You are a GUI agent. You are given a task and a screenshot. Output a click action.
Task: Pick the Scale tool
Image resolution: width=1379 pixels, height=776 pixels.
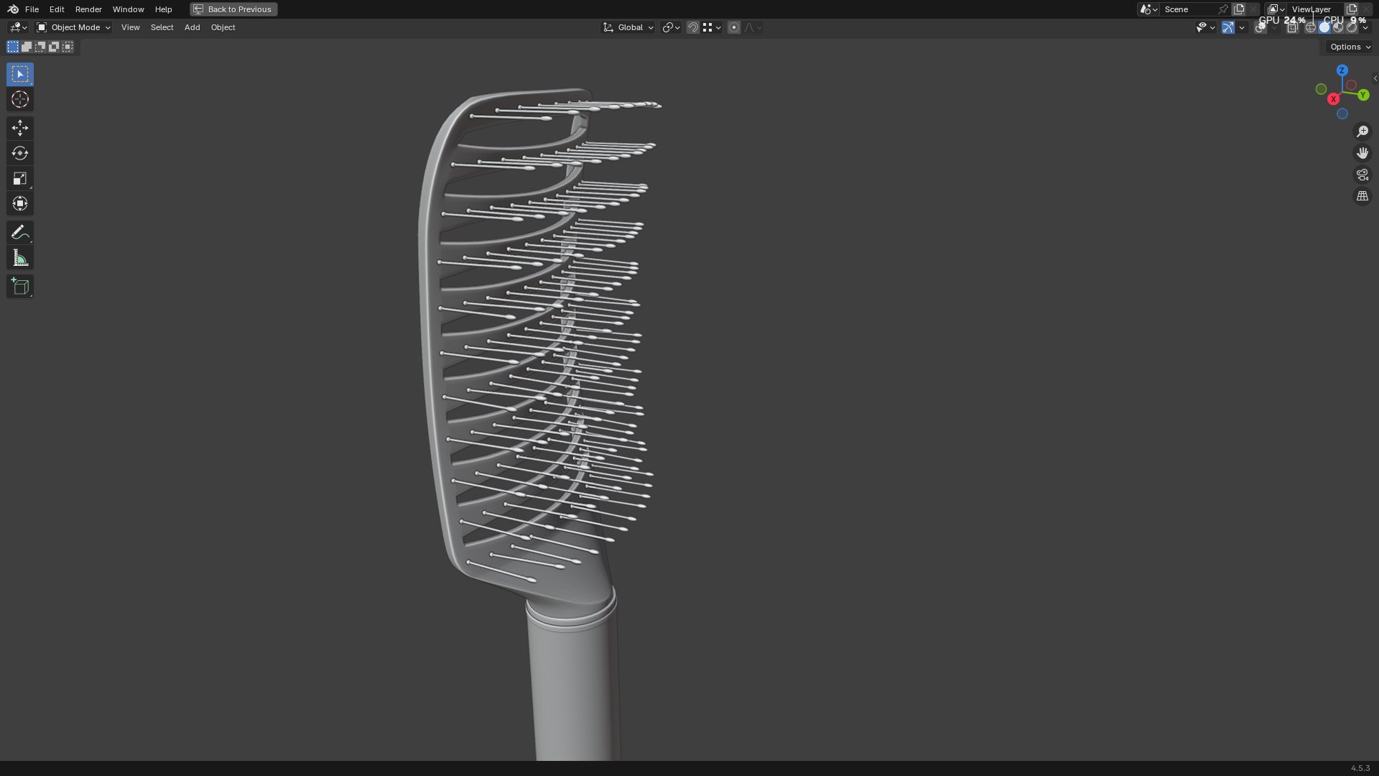[x=20, y=178]
